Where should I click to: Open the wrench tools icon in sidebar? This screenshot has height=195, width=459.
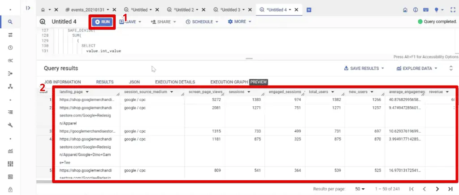click(10, 126)
